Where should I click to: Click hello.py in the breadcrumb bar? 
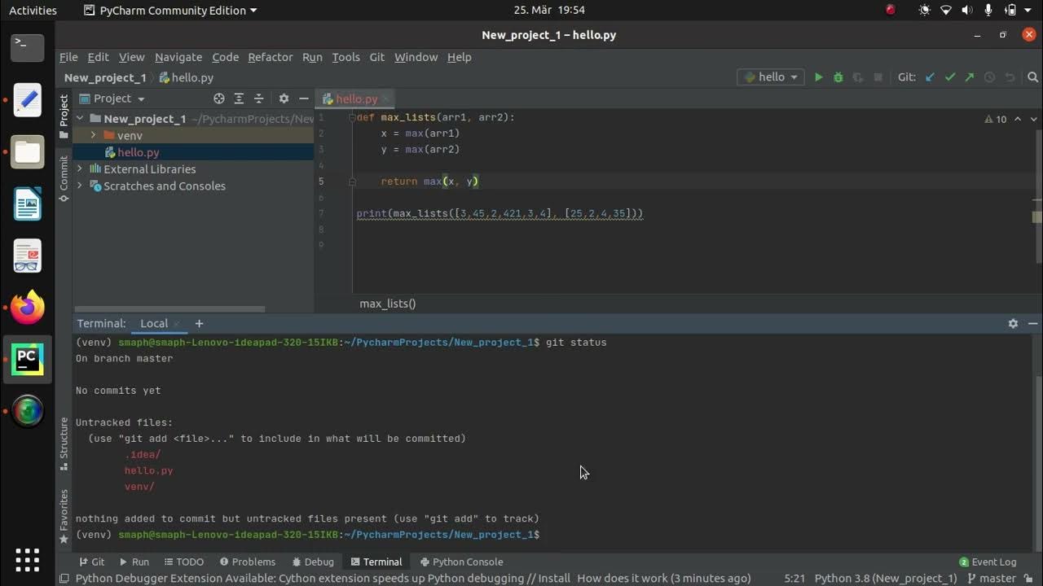(186, 77)
